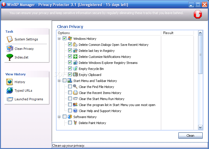This screenshot has width=209, height=149.
Task: Click the scrollbar down arrow
Action: tap(200, 127)
